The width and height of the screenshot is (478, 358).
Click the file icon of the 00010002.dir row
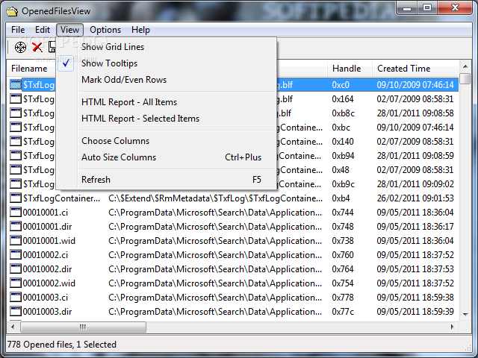(x=16, y=268)
